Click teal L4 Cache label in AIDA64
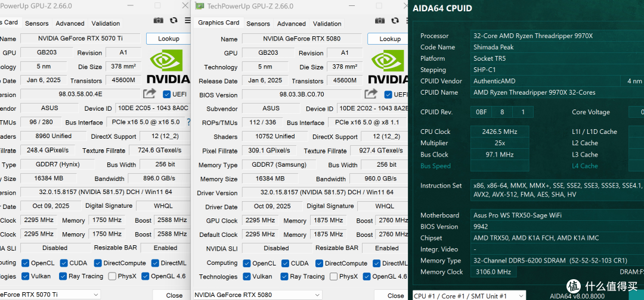644x300 pixels. click(x=586, y=166)
